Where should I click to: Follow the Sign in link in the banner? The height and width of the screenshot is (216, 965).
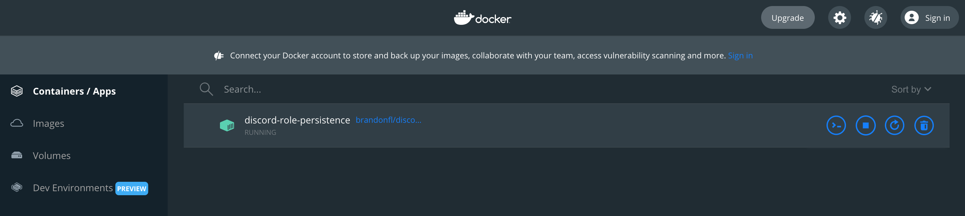coord(740,55)
